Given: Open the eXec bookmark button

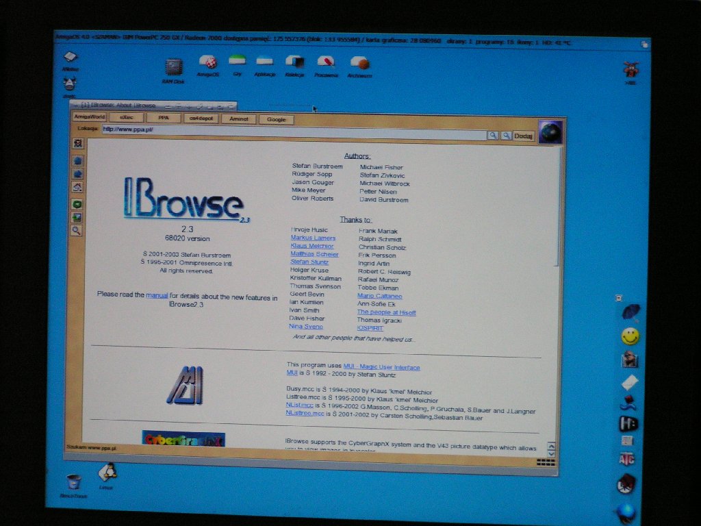Looking at the screenshot, I should (x=127, y=118).
